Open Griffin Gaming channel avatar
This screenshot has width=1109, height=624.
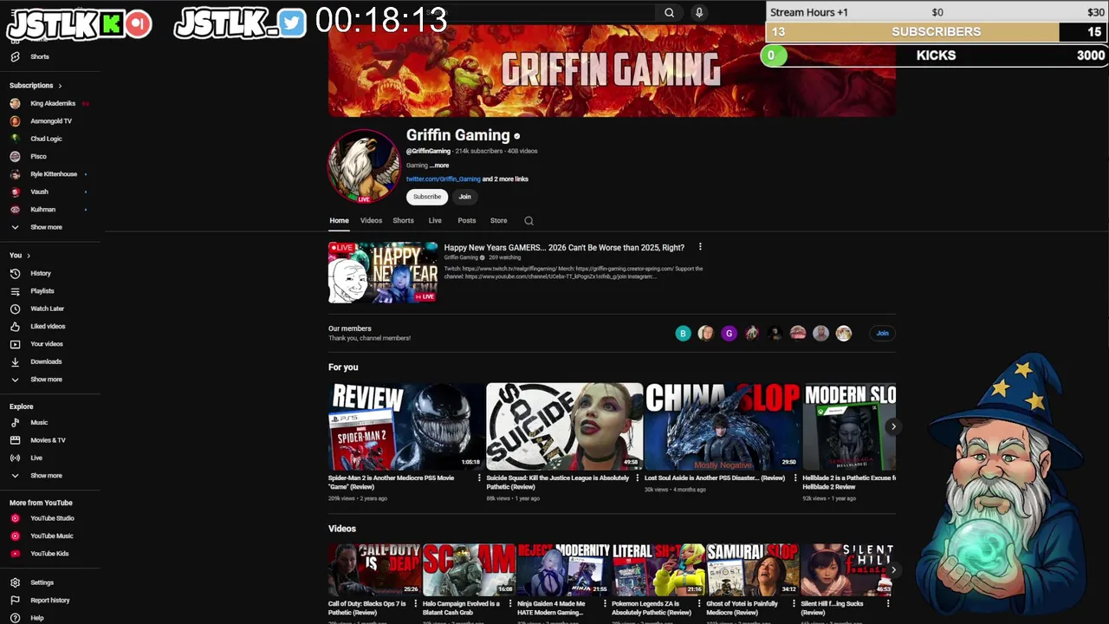tap(364, 166)
